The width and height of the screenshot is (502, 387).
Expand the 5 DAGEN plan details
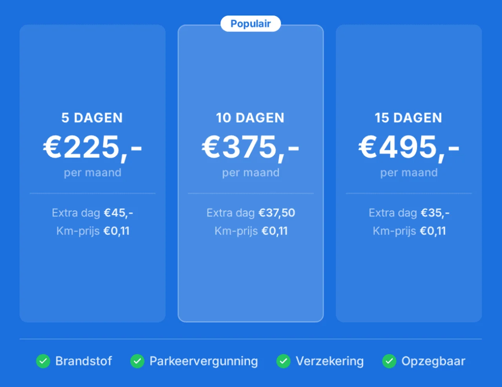[92, 173]
